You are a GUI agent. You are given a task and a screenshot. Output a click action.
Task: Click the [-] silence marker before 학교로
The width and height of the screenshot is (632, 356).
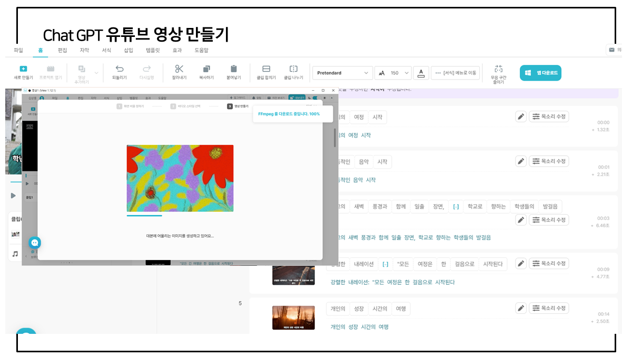pyautogui.click(x=456, y=207)
